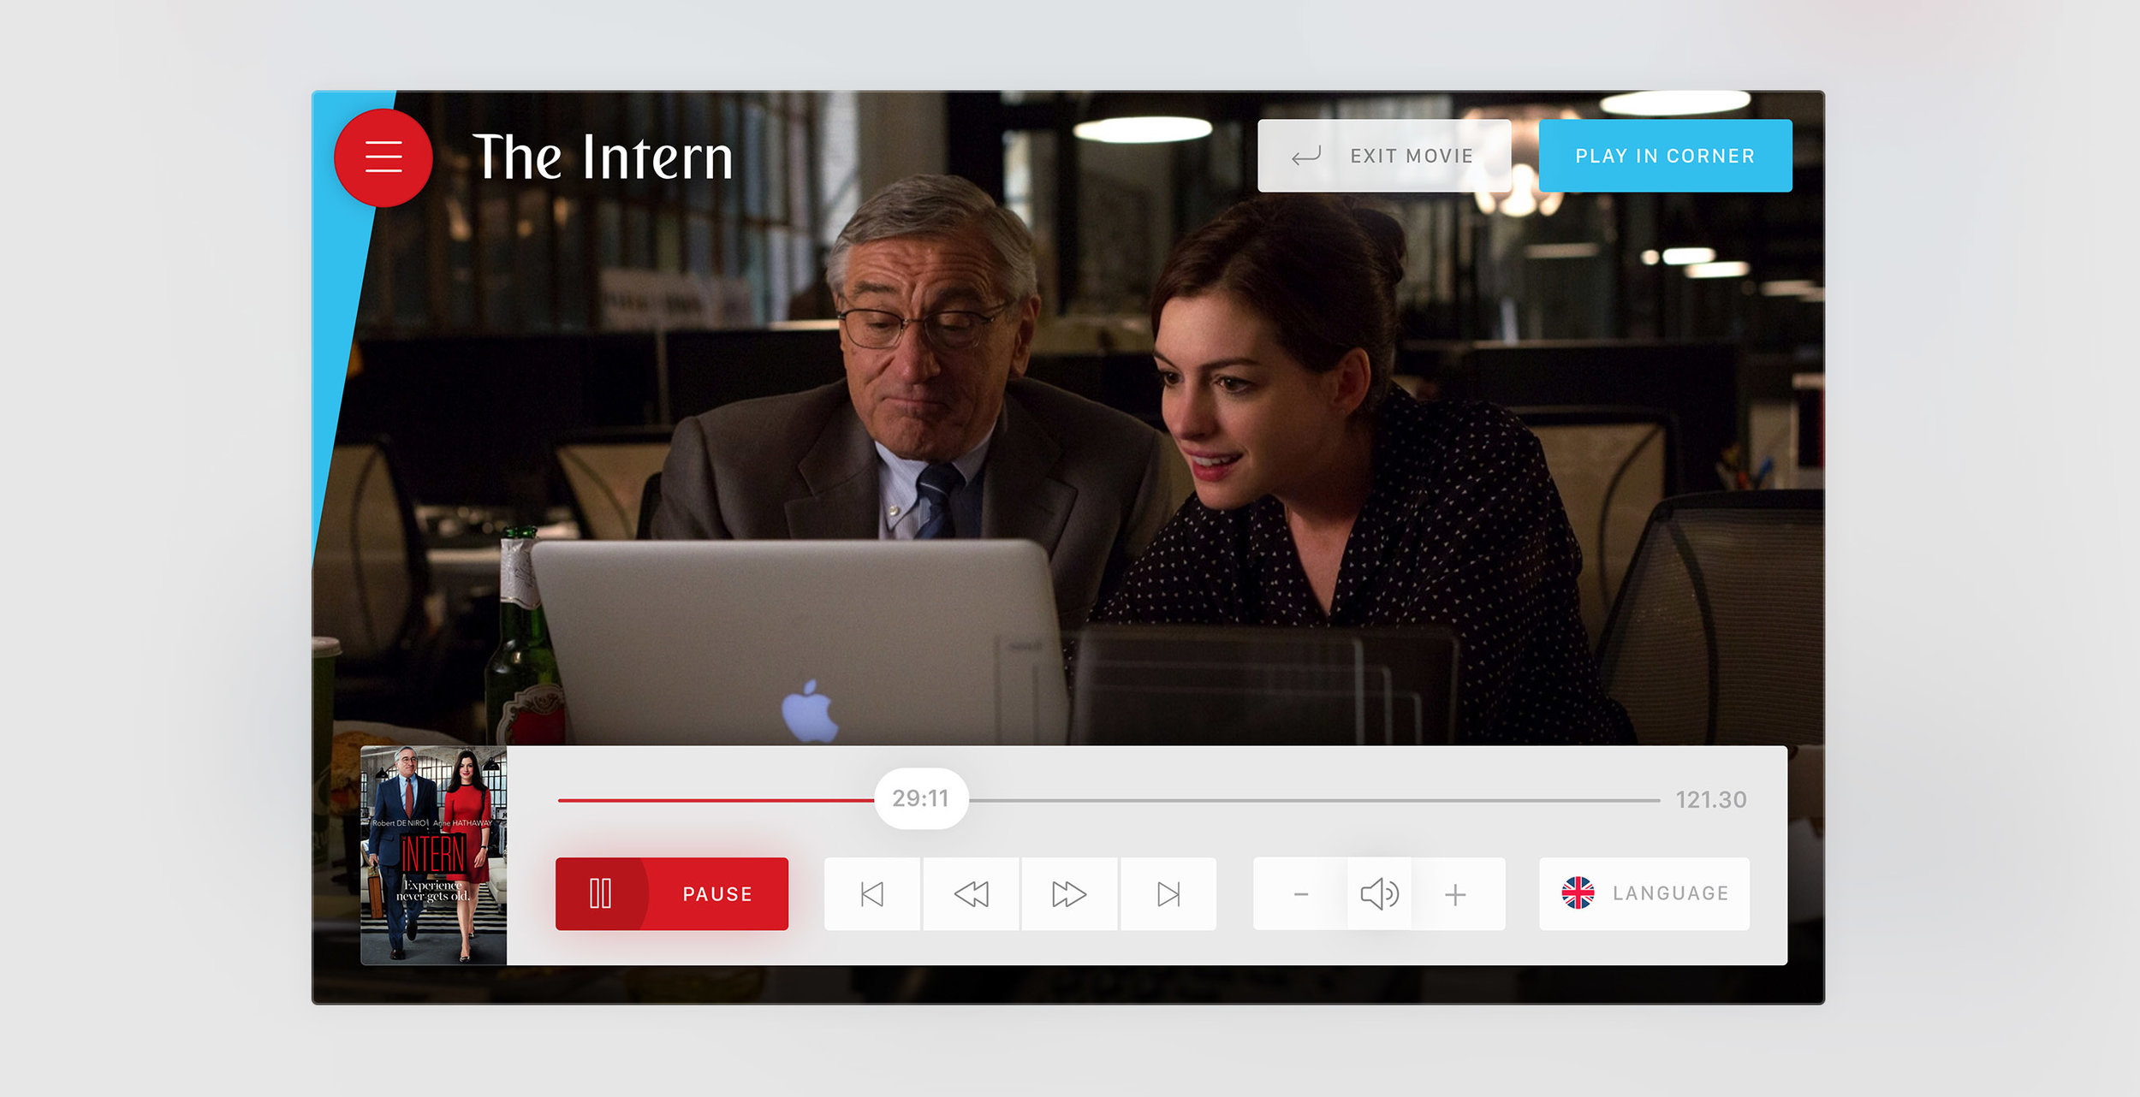Click the rewind double-arrow icon

pos(972,894)
